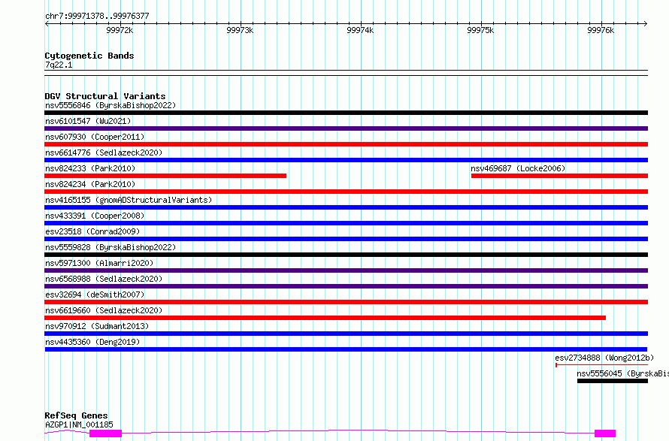Open nsv5559828 (ByrskaBishop2022) label
The image size is (669, 441).
[110, 247]
